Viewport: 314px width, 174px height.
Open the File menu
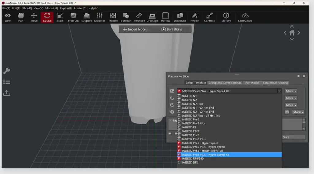pyautogui.click(x=6, y=8)
